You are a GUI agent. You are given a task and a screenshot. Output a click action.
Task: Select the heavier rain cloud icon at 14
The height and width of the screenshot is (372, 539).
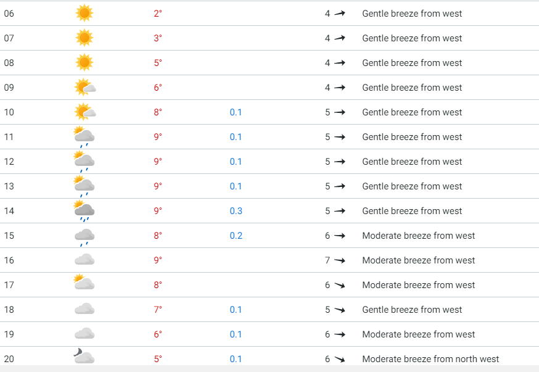[x=84, y=211]
